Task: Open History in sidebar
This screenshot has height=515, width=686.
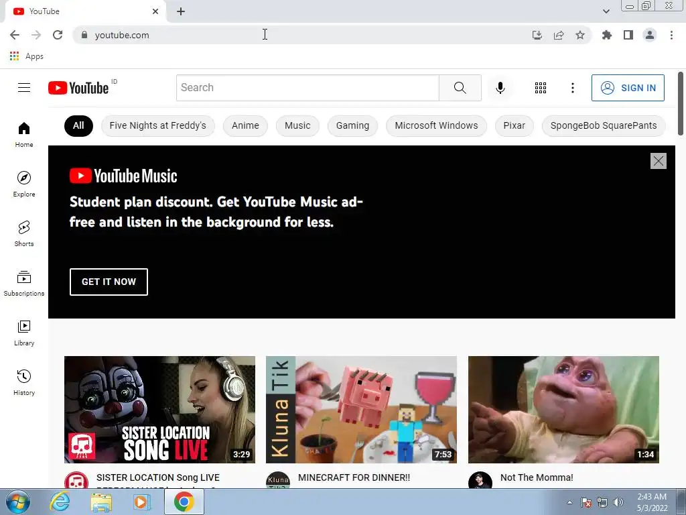Action: pyautogui.click(x=24, y=382)
